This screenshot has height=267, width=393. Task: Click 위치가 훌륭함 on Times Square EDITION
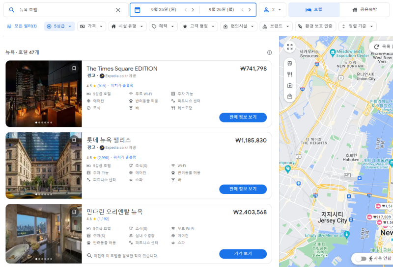pyautogui.click(x=122, y=86)
